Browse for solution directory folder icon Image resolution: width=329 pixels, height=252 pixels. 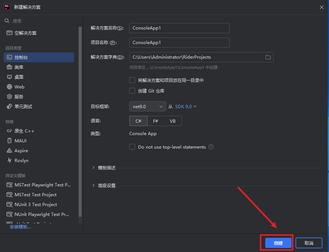[x=268, y=57]
